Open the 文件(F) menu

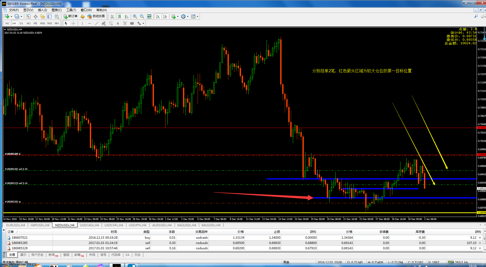[14, 10]
